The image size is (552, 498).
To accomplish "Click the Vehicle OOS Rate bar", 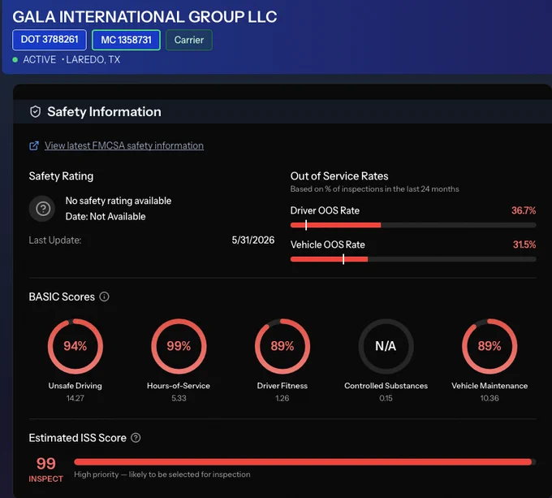I will point(413,259).
